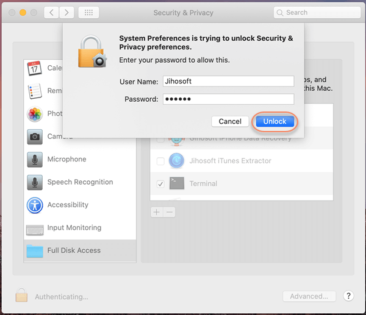Select the Terminal app label
366x315 pixels.
click(x=203, y=183)
